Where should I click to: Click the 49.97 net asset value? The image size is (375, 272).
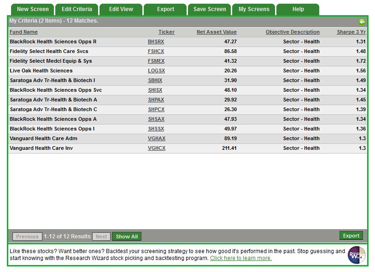click(x=230, y=129)
